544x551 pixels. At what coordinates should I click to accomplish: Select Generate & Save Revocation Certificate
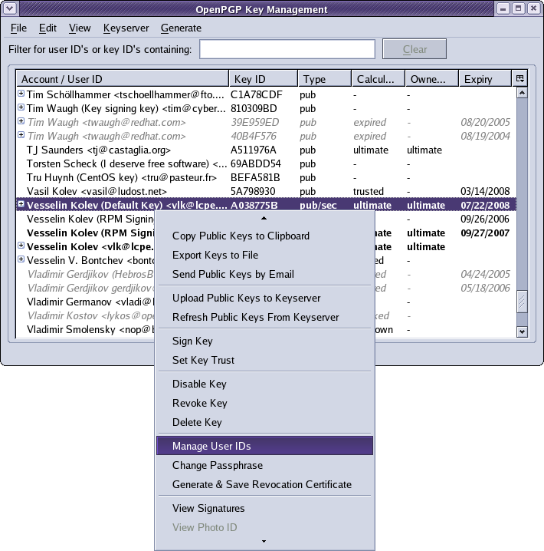pyautogui.click(x=264, y=484)
